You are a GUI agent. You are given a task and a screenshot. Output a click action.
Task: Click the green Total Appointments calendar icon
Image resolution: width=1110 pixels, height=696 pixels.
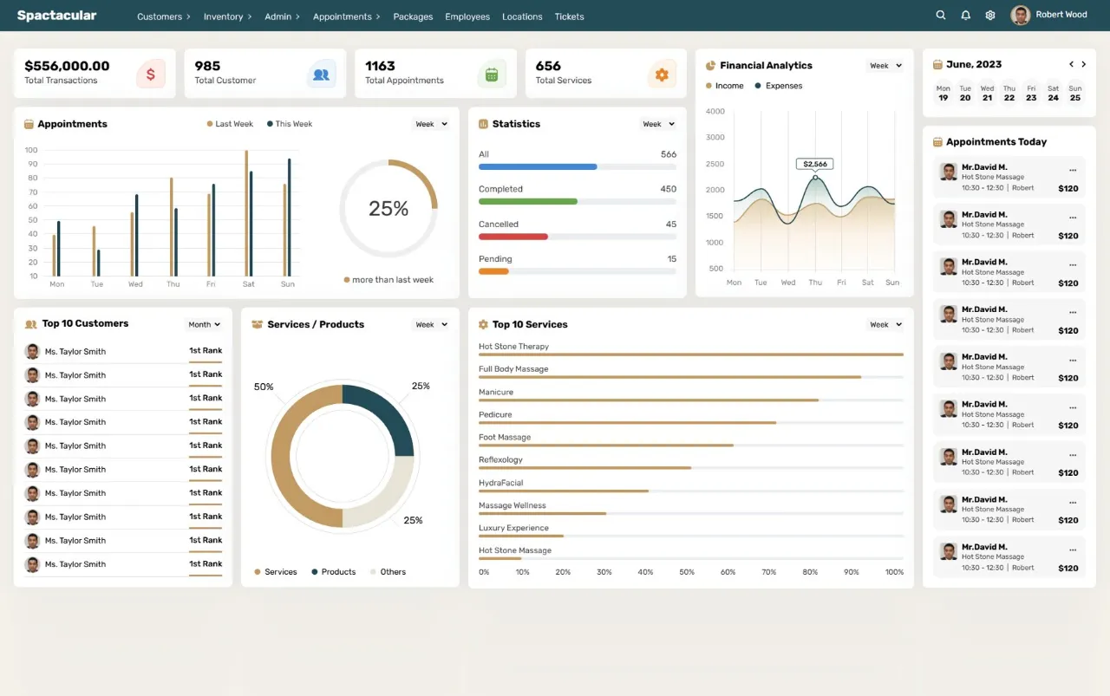coord(492,75)
